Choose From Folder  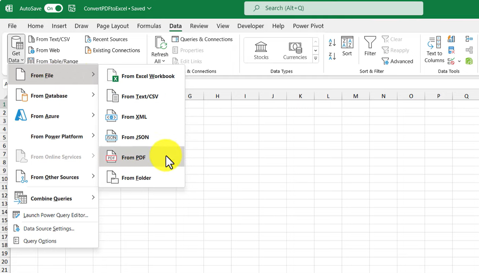[142, 178]
